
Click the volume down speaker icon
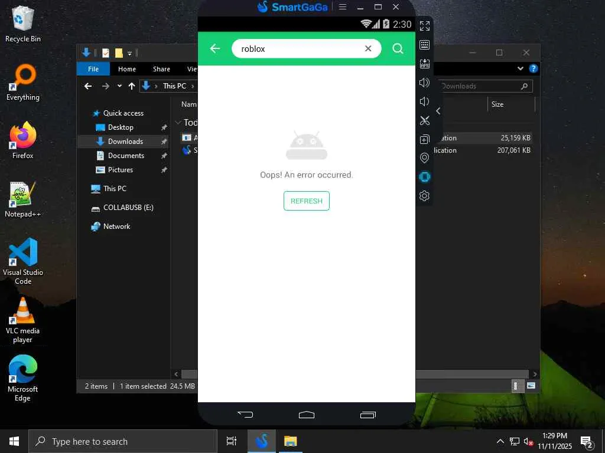(424, 101)
